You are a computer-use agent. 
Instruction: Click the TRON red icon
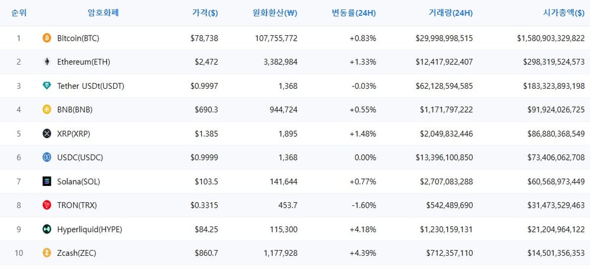click(x=47, y=205)
